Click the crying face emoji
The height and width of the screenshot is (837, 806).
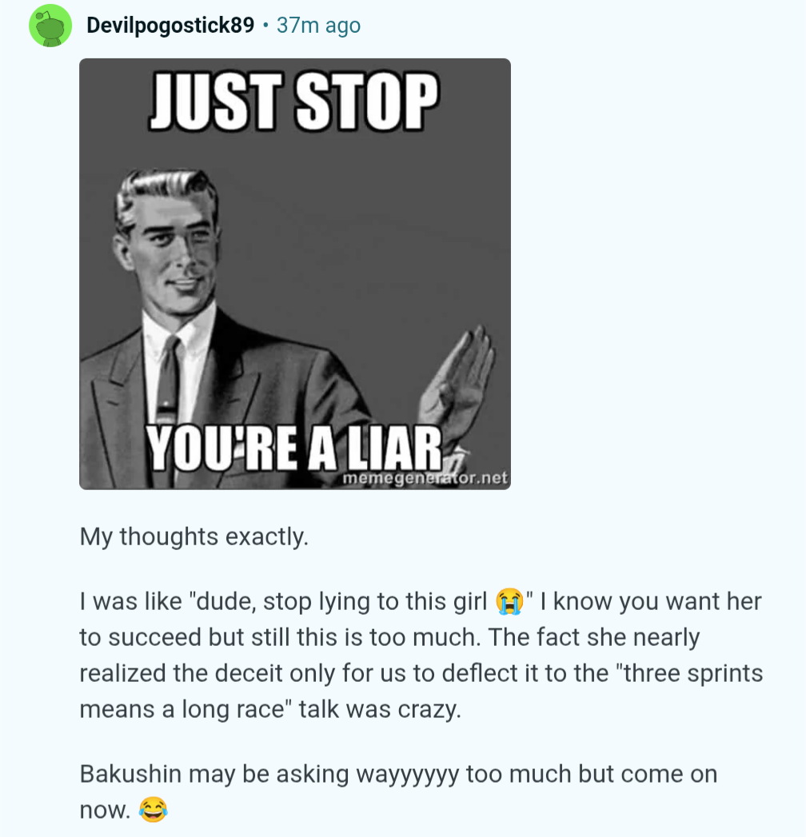509,602
